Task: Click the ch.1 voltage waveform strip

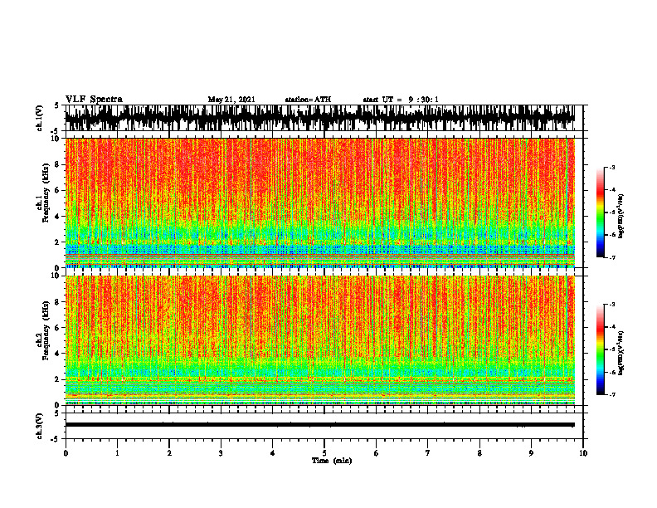Action: (319, 118)
